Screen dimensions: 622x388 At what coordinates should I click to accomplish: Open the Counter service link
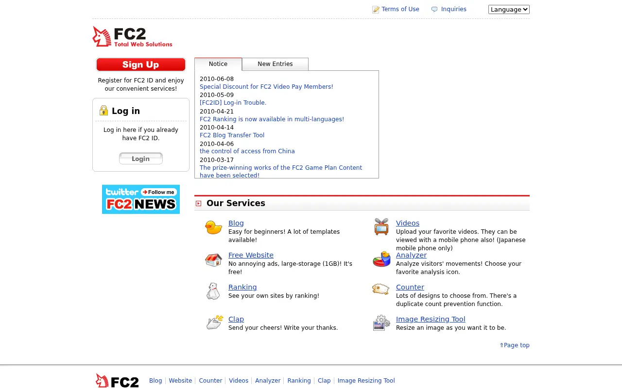click(x=410, y=287)
